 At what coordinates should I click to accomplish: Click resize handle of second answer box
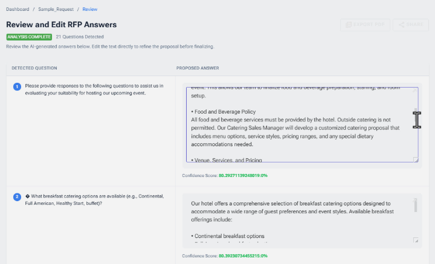pos(415,240)
